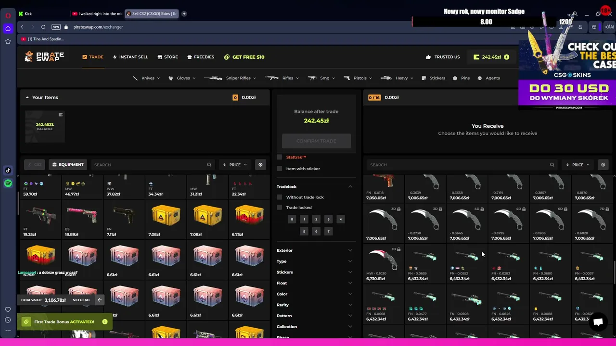Open the Store page
Viewport: 616px width, 346px height.
pos(167,57)
